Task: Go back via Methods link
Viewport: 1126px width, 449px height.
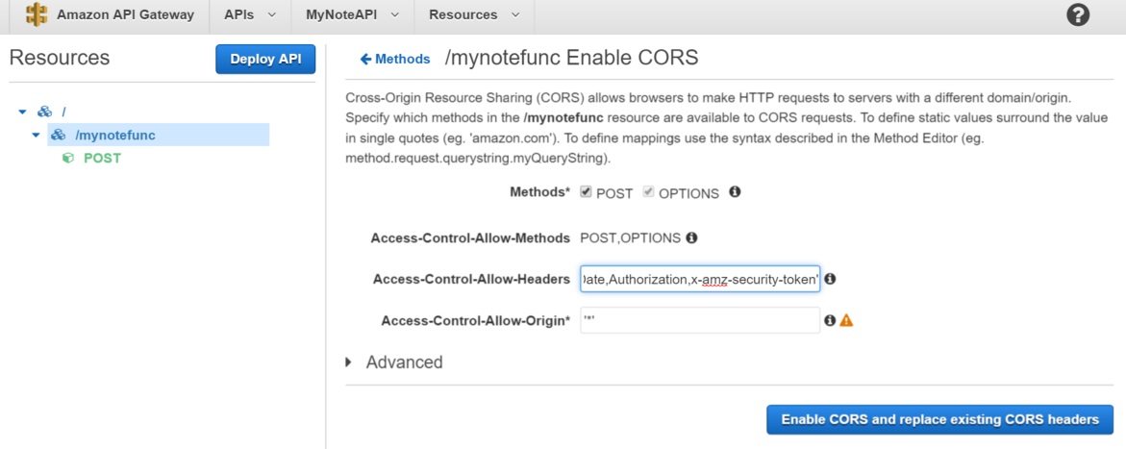Action: click(x=403, y=59)
